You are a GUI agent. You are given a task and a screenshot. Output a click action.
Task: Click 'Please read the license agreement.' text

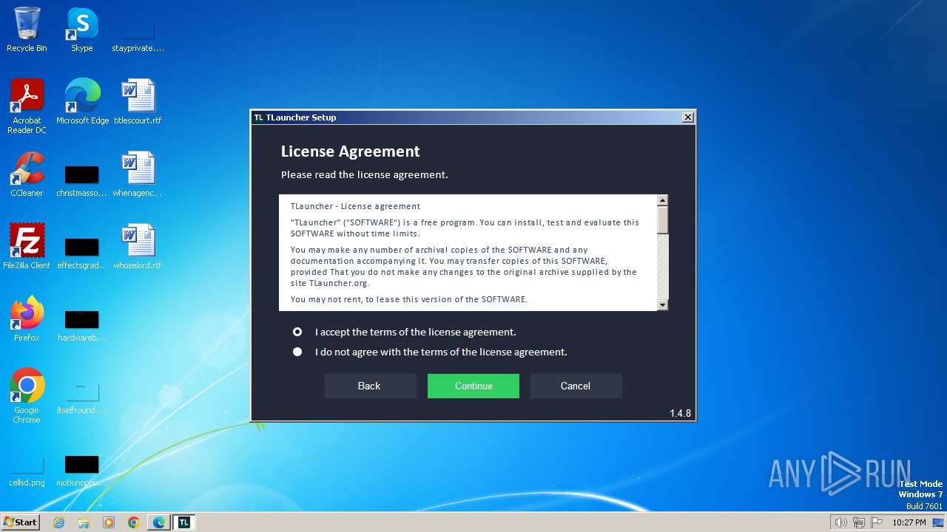click(x=364, y=175)
